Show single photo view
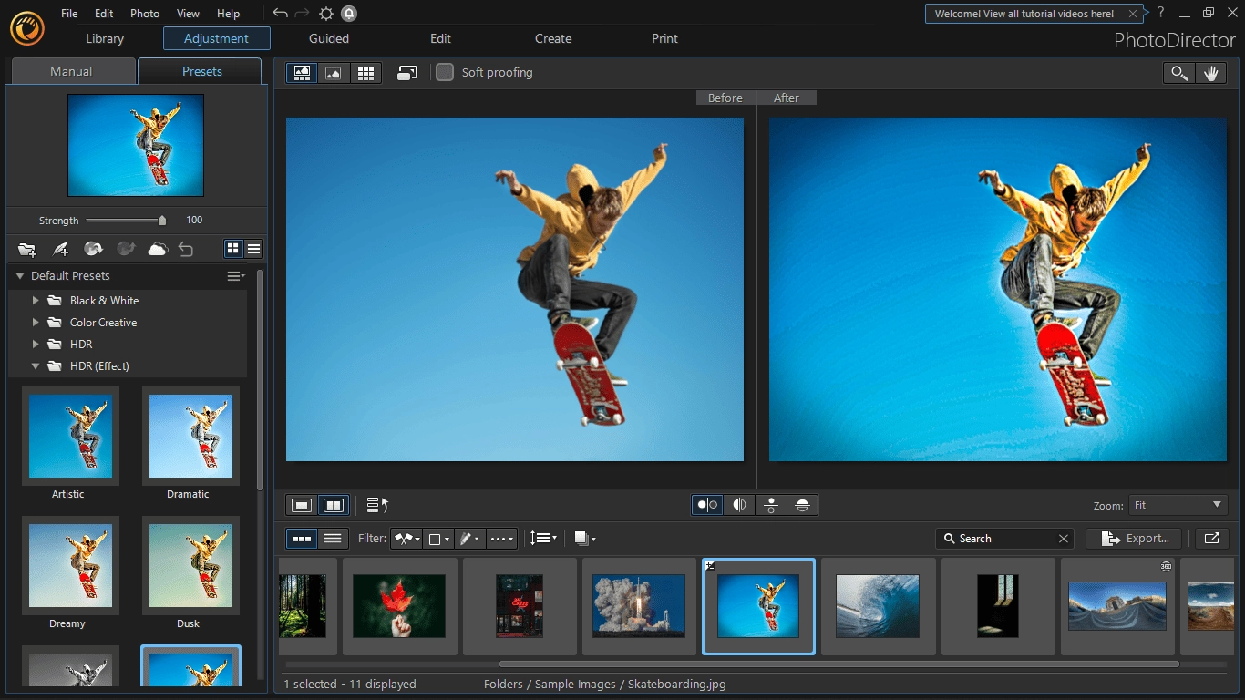Viewport: 1245px width, 700px height. 303,505
